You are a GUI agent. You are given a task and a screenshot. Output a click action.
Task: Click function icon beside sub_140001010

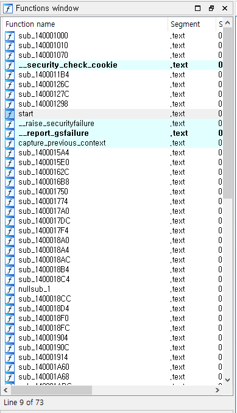pyautogui.click(x=10, y=46)
